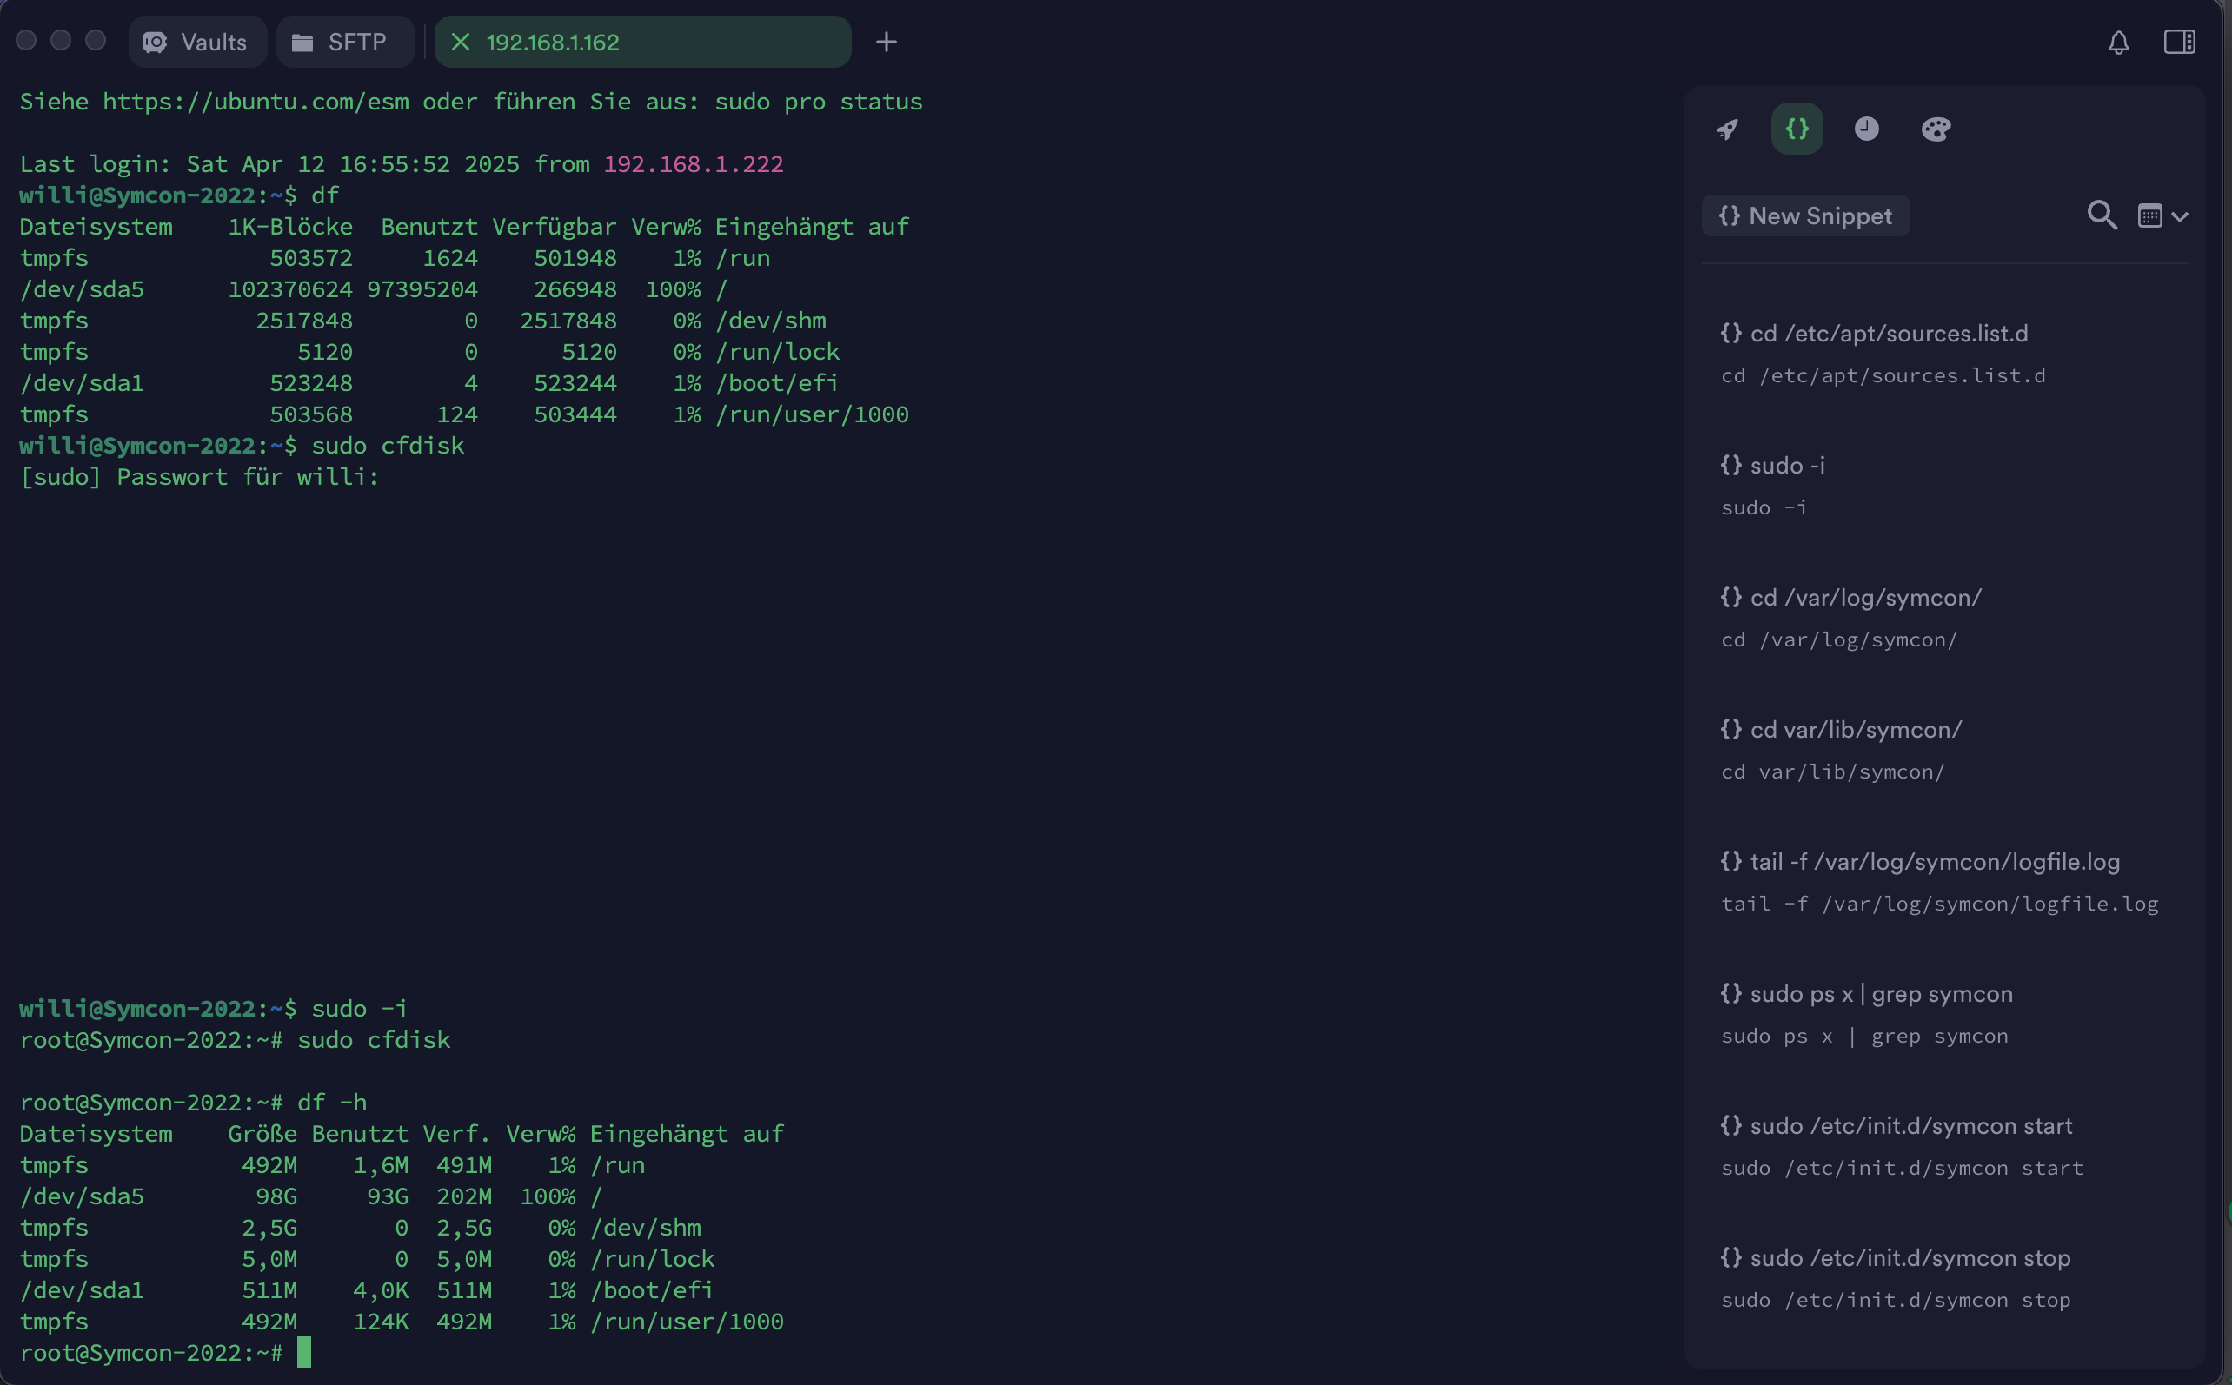Click the https://ubuntu.com/esm link in terminal
Viewport: 2232px width, 1385px height.
(x=256, y=102)
